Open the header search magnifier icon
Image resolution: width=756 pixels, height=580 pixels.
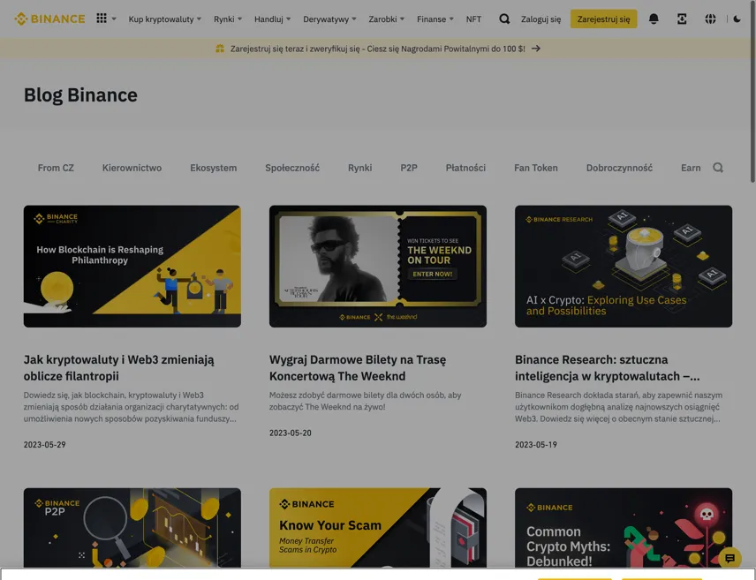click(504, 19)
